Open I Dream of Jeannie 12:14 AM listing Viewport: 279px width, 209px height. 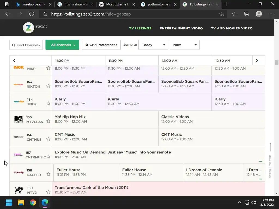point(213,172)
